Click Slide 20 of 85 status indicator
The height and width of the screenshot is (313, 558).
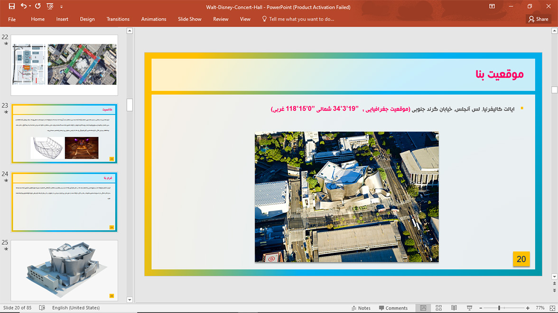[18, 308]
